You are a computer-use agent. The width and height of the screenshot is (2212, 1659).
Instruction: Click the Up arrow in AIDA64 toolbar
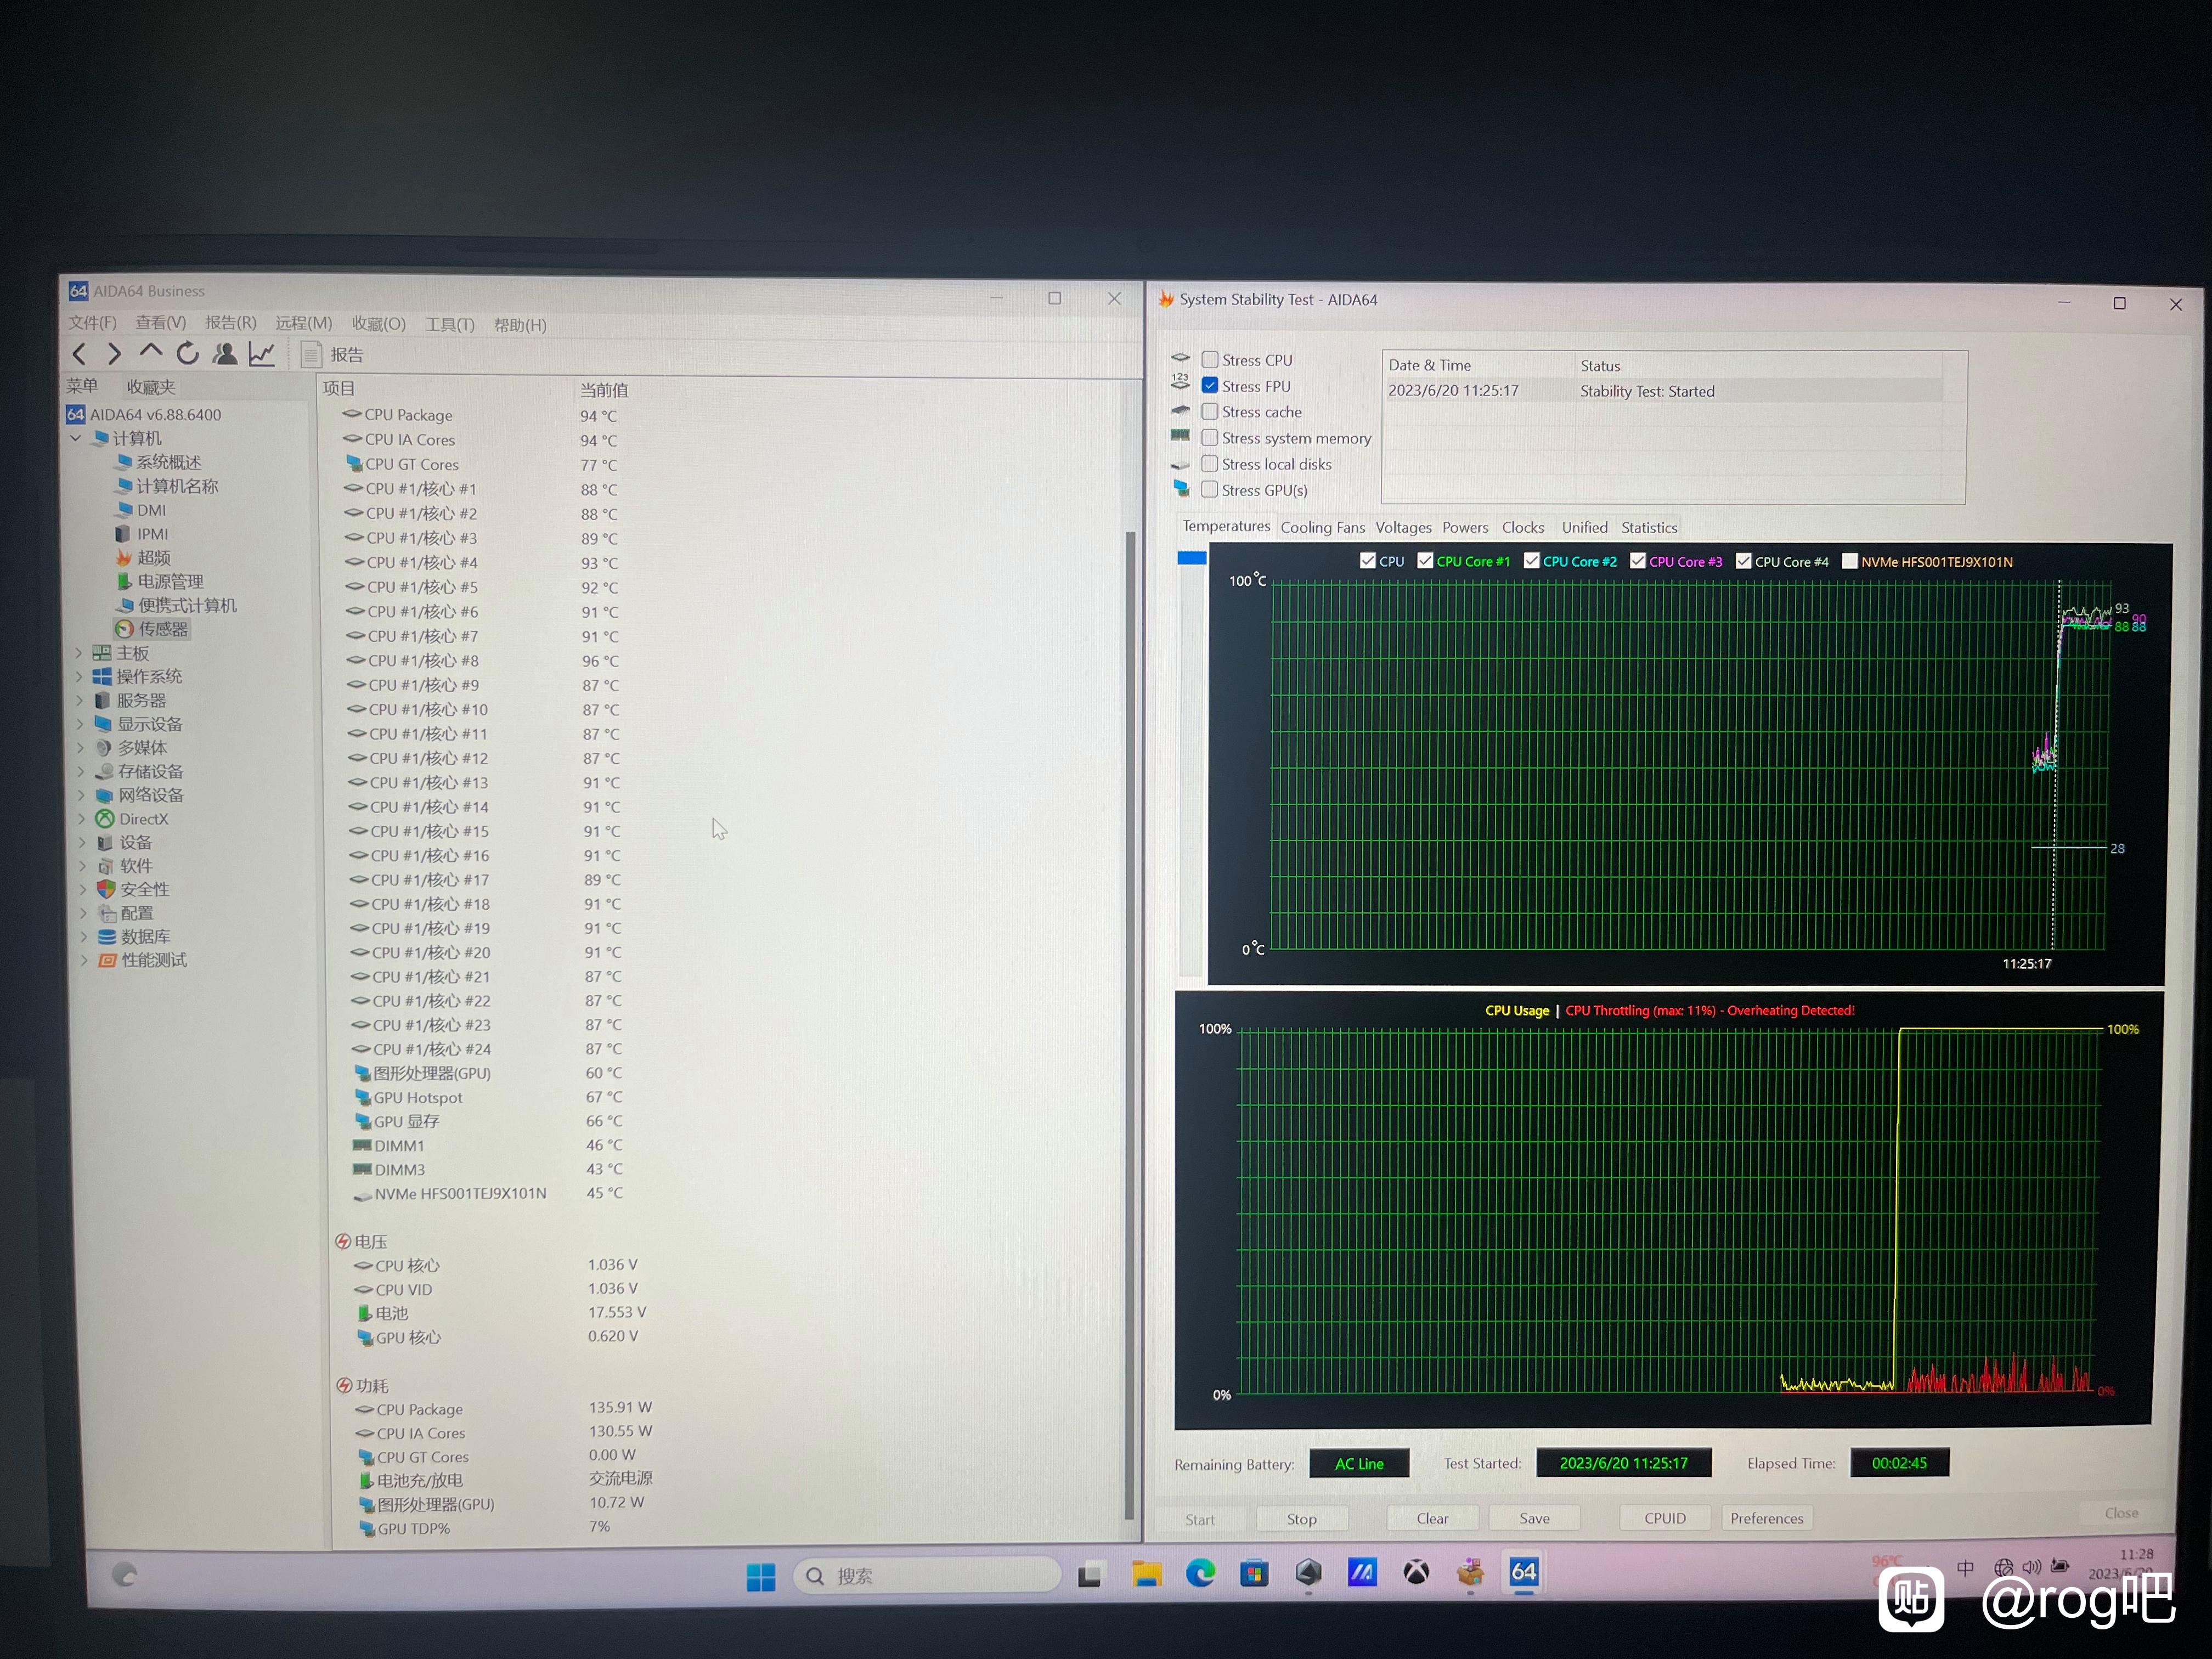(150, 351)
